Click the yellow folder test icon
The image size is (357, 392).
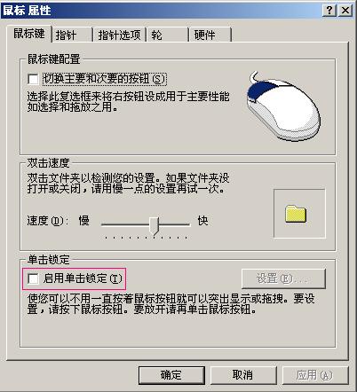pos(296,214)
